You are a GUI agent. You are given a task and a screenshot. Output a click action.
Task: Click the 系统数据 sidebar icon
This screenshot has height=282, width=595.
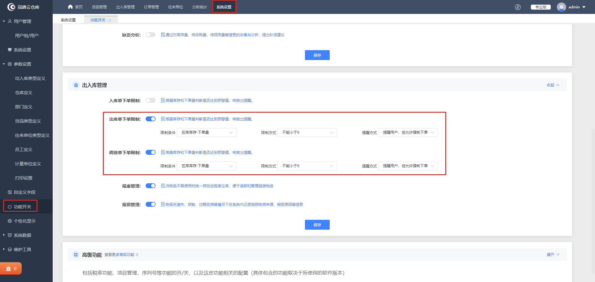pyautogui.click(x=10, y=235)
